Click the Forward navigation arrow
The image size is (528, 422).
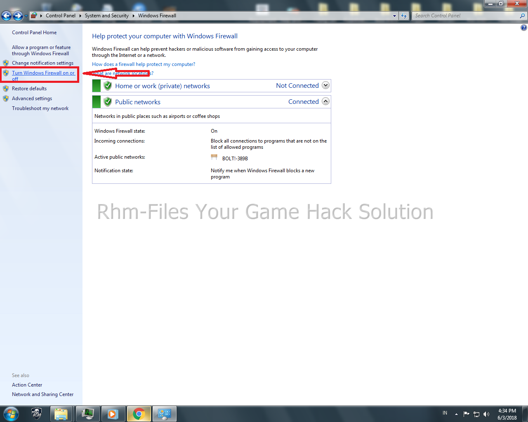pos(18,16)
